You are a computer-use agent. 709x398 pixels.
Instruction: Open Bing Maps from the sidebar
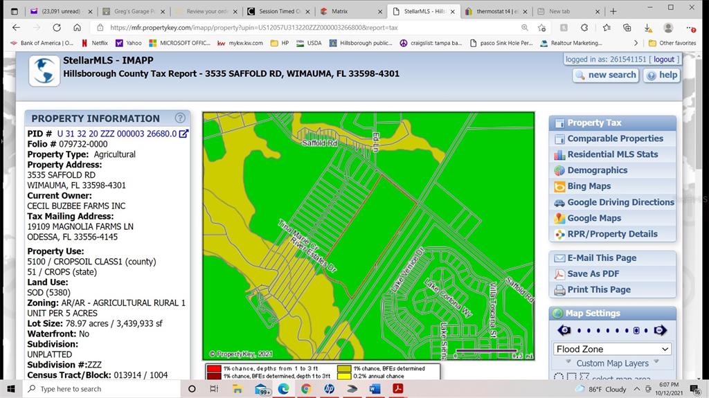(x=589, y=186)
